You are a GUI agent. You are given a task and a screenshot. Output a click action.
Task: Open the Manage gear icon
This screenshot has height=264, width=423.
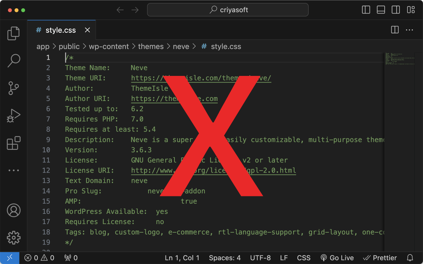14,238
